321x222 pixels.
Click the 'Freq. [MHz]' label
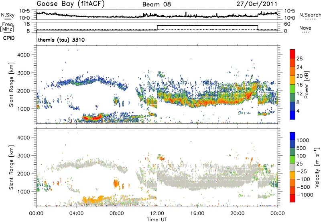click(8, 27)
